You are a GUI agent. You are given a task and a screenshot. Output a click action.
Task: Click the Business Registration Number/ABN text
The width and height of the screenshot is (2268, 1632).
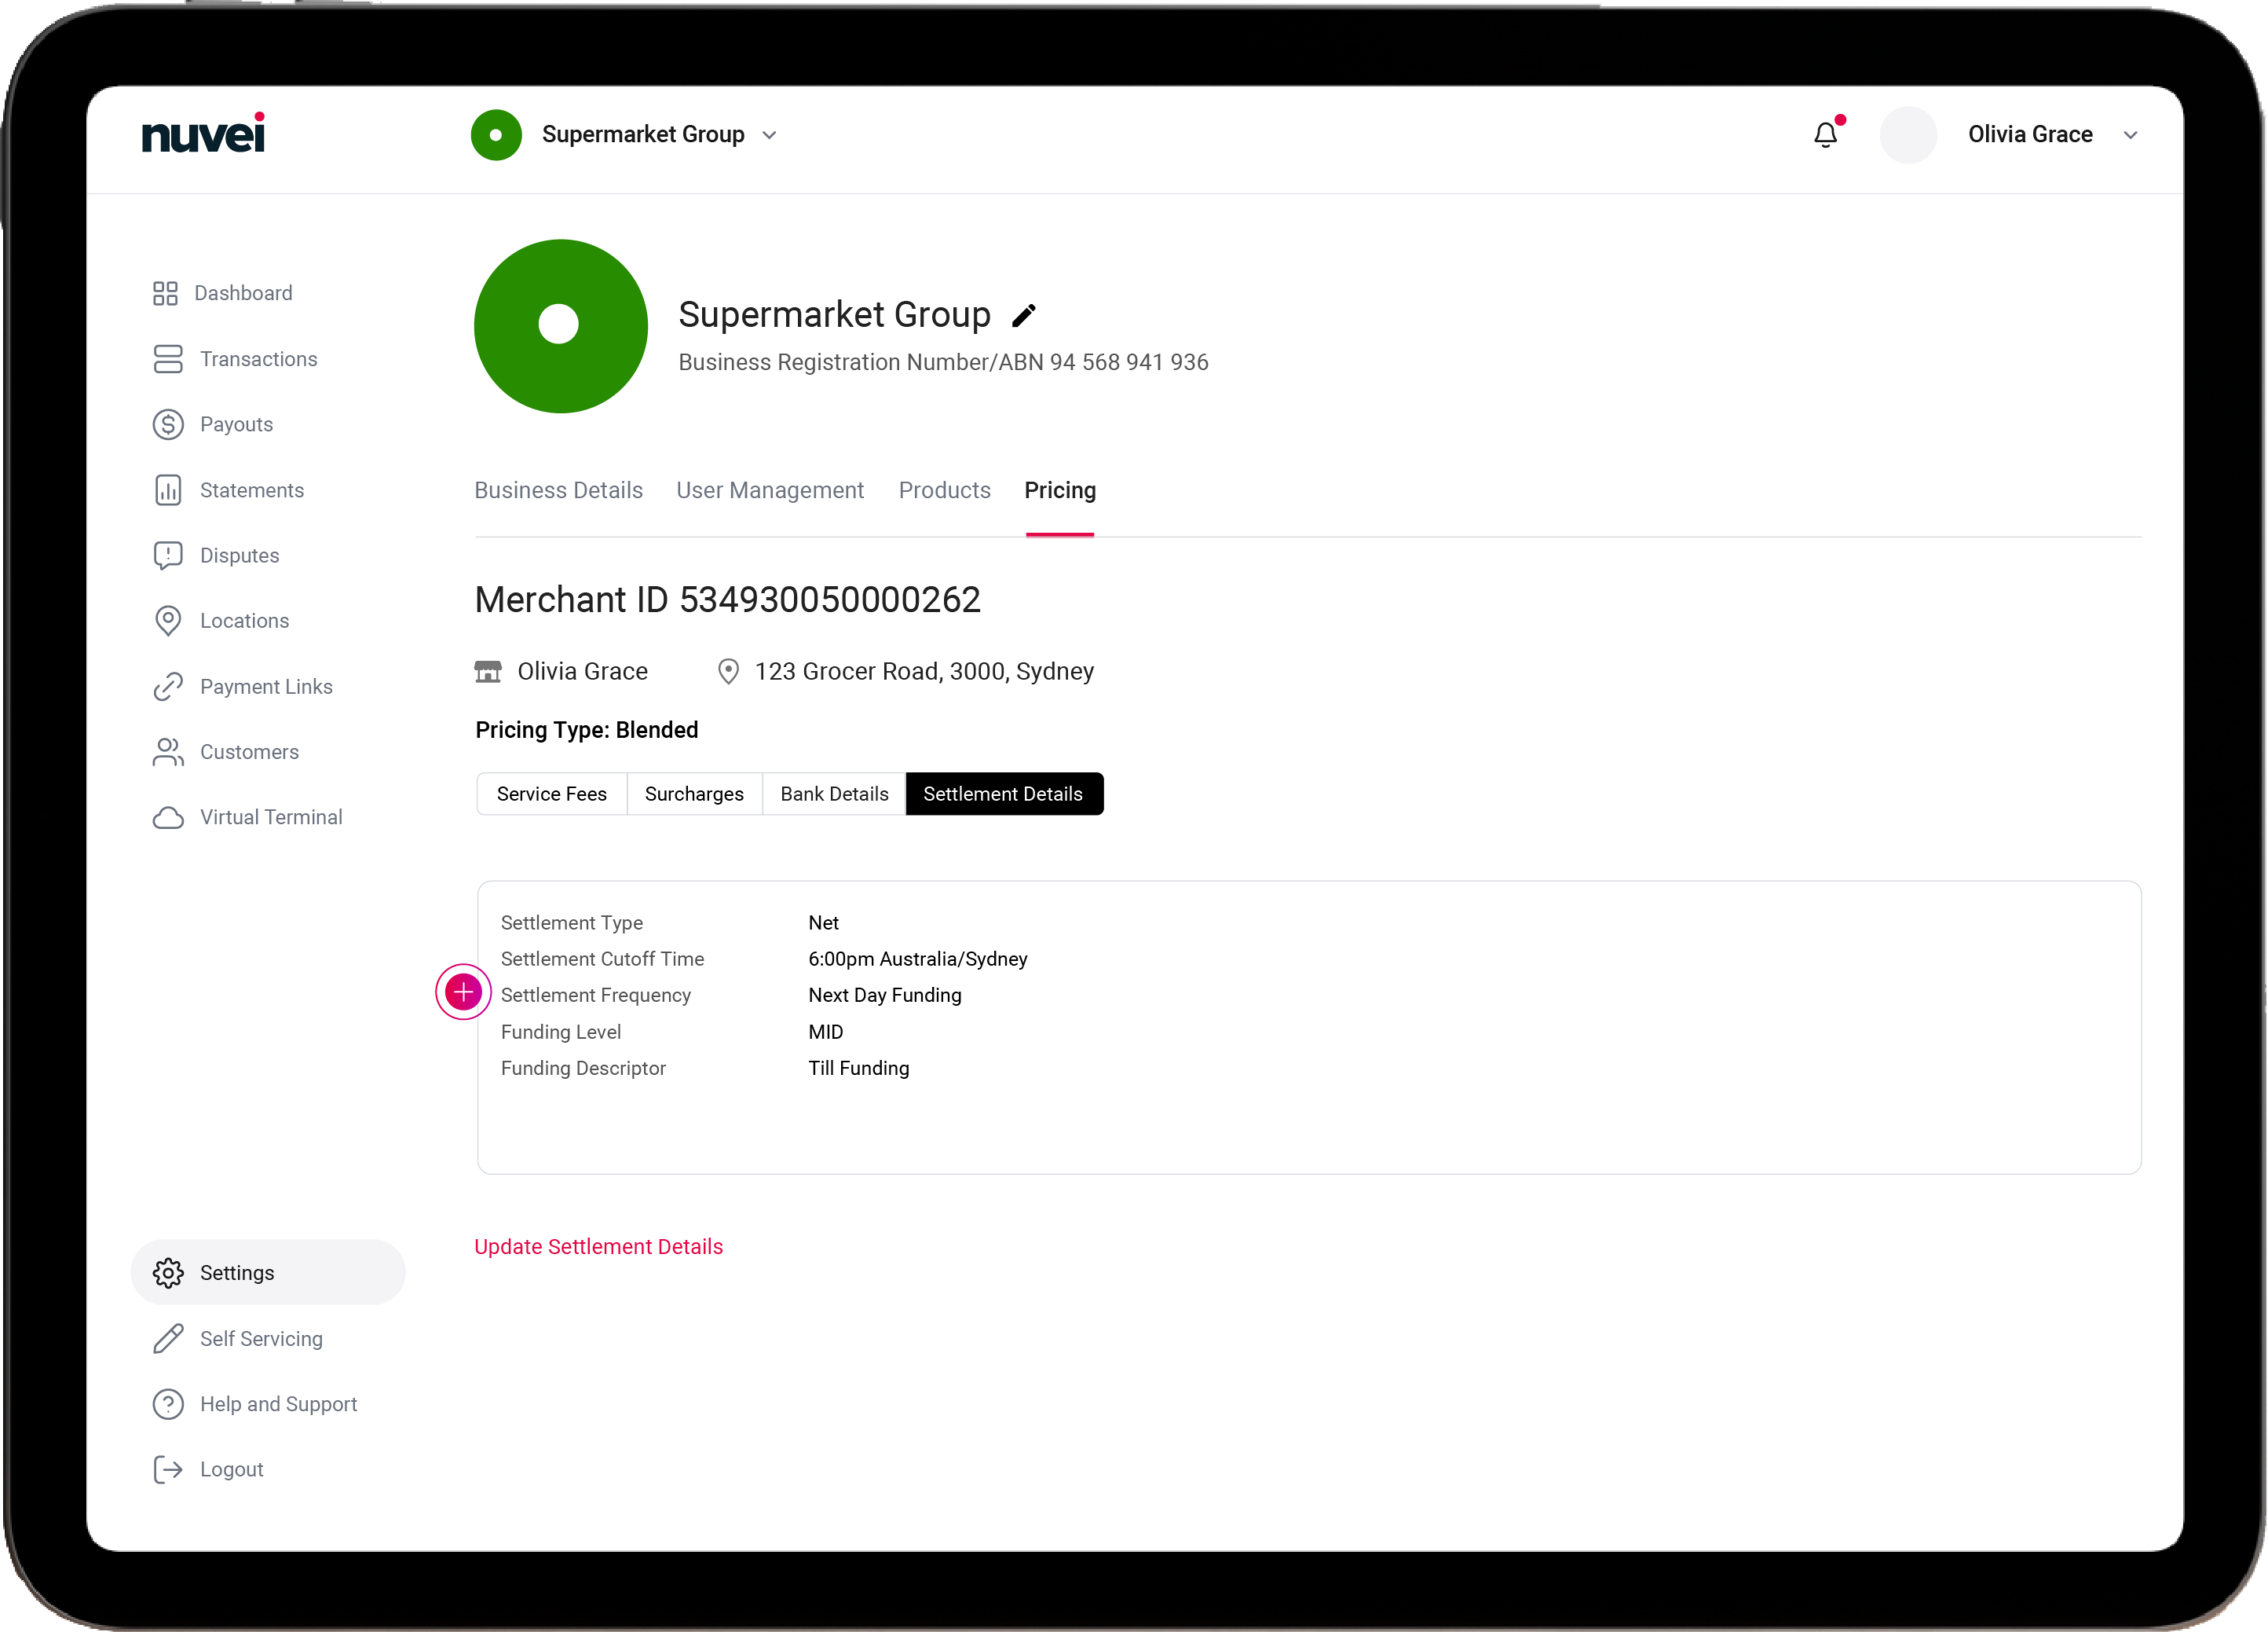[x=944, y=362]
